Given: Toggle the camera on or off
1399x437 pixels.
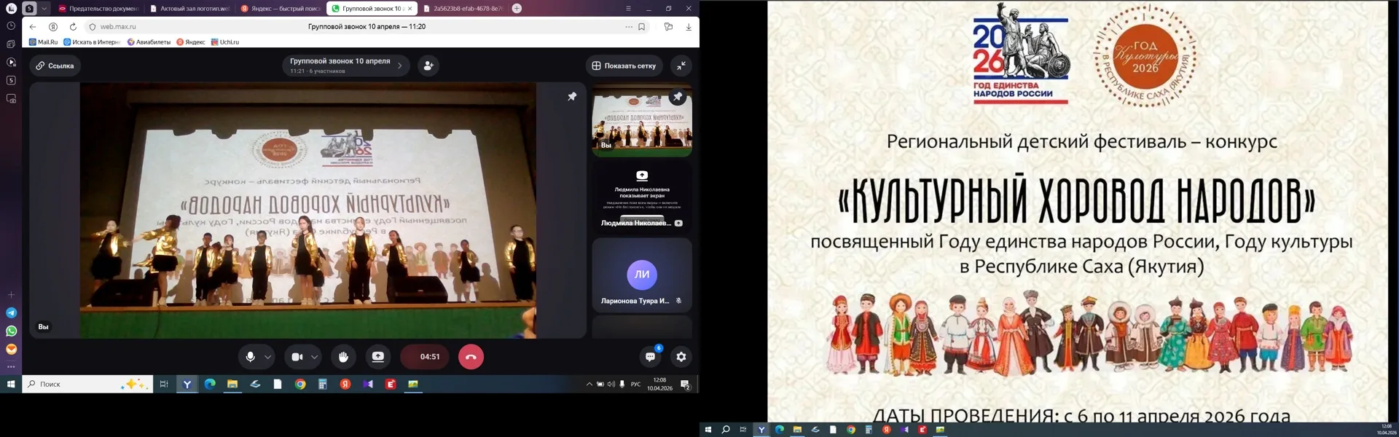Looking at the screenshot, I should click(297, 357).
